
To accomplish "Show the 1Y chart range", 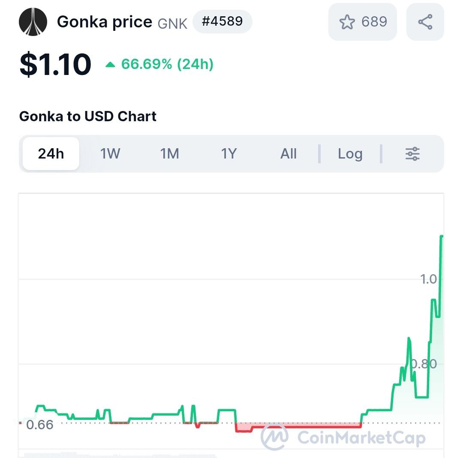I will coord(228,154).
